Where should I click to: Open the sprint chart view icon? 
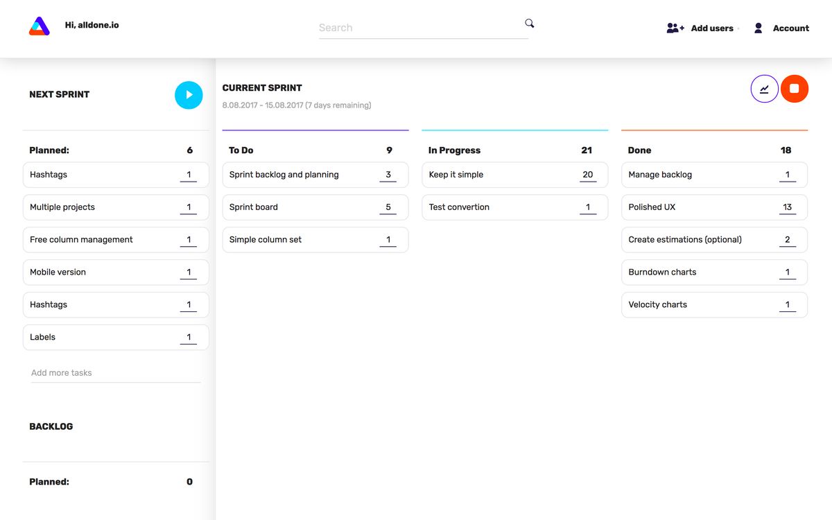764,89
